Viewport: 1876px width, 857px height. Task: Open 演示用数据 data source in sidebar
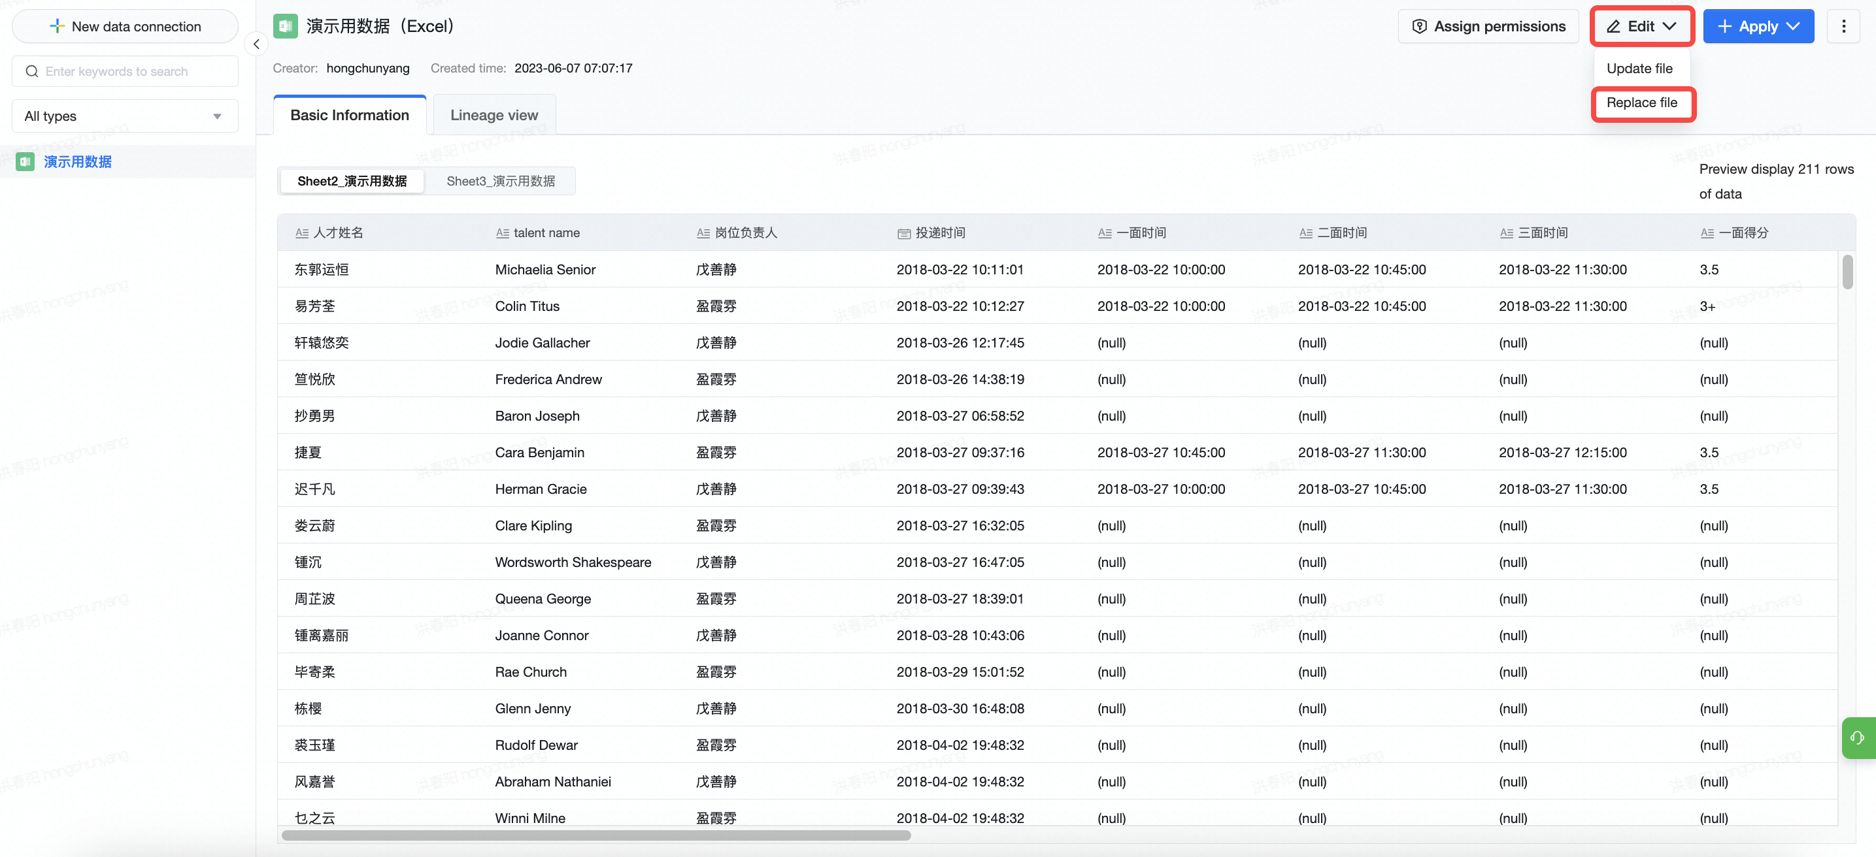coord(127,161)
